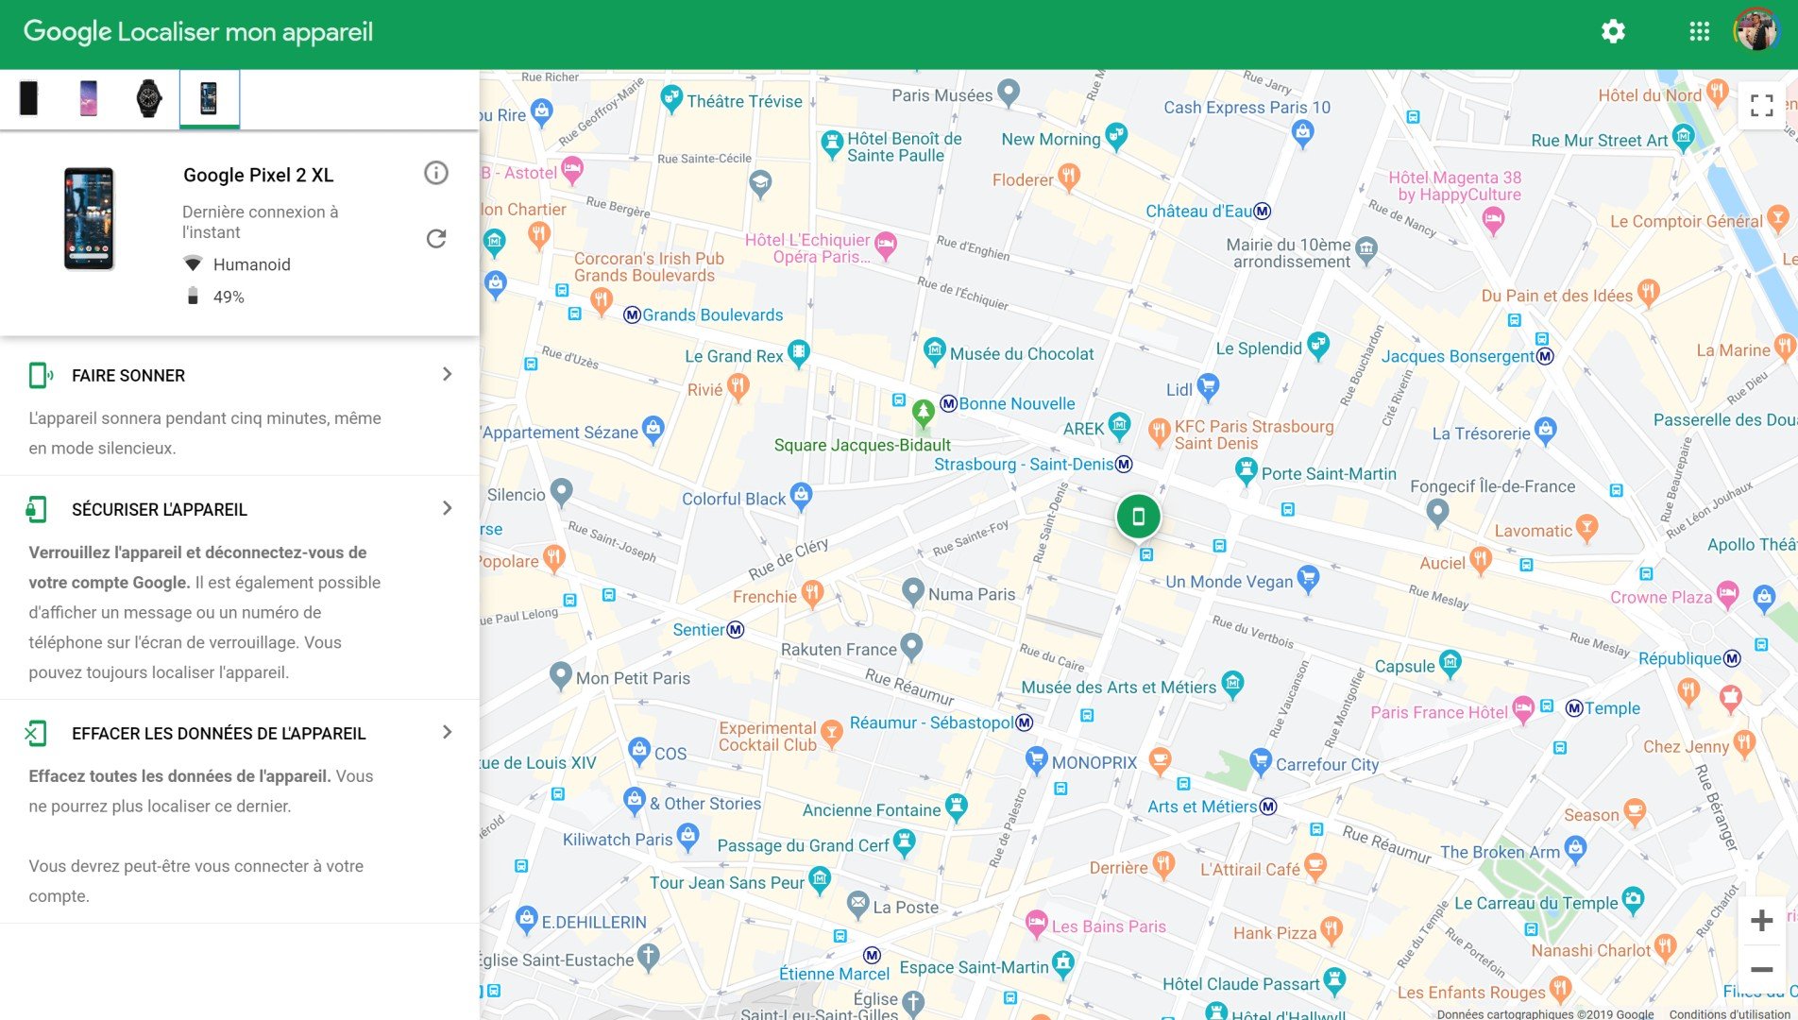Refresh the device location
1798x1020 pixels.
[x=435, y=239]
